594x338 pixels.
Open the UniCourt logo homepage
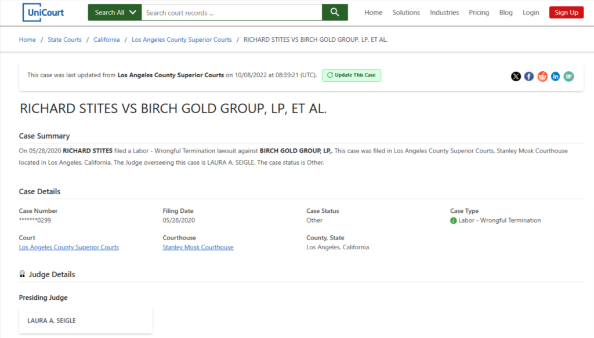43,13
